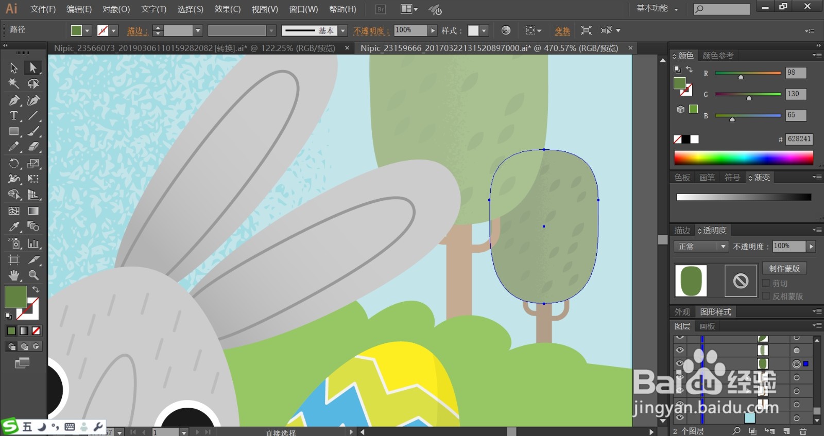The width and height of the screenshot is (824, 436).
Task: Open Recolor Artwork from control bar
Action: click(x=506, y=30)
